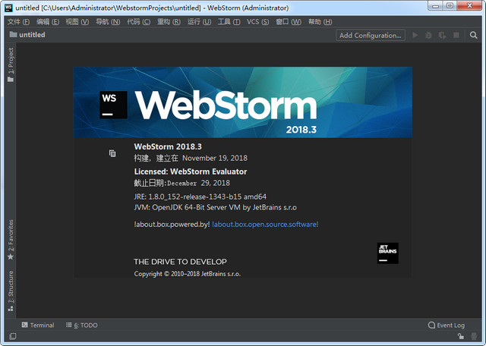Click THE DRIVE TO DEVELOP slogan
Image resolution: width=486 pixels, height=346 pixels.
click(180, 262)
